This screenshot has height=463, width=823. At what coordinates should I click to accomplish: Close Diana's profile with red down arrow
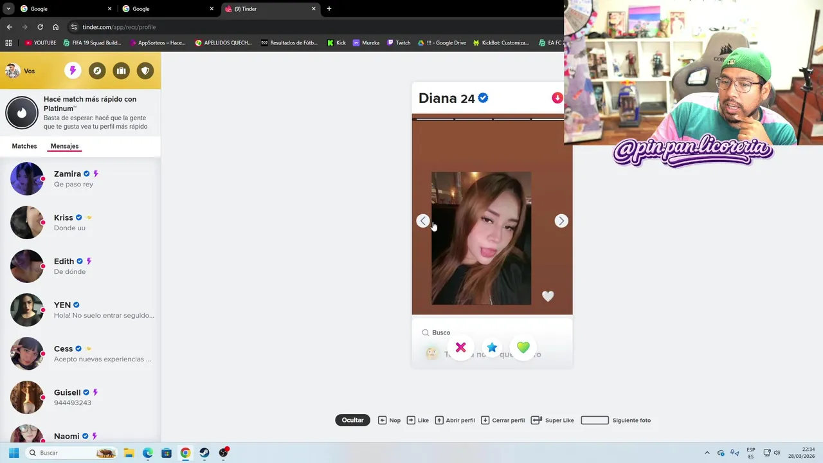click(557, 98)
